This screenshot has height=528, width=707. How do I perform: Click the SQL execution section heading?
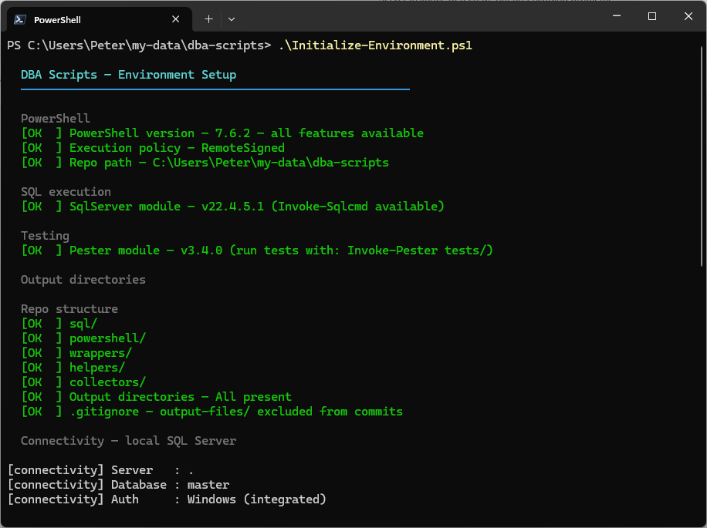click(66, 192)
